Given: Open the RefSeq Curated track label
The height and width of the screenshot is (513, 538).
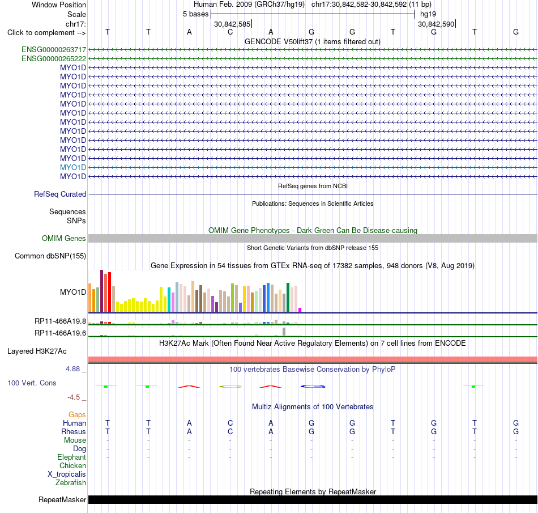Looking at the screenshot, I should point(59,194).
